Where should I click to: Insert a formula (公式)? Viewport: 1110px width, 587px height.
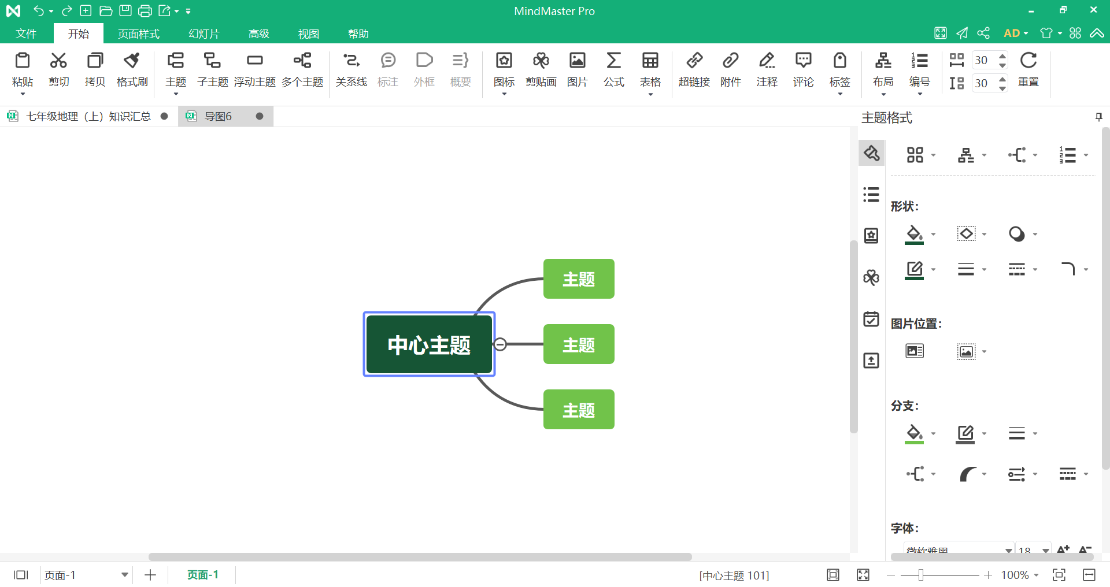coord(614,70)
